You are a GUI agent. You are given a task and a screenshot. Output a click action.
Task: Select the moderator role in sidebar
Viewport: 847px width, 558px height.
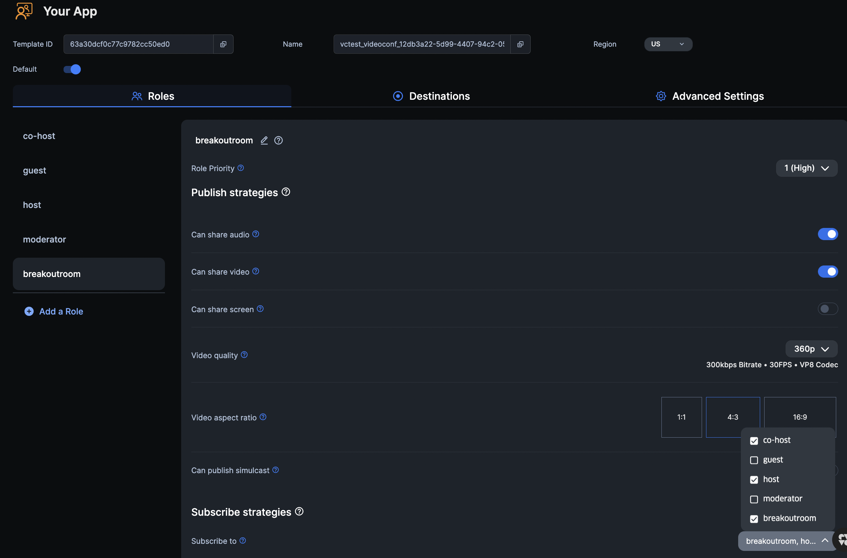point(45,239)
